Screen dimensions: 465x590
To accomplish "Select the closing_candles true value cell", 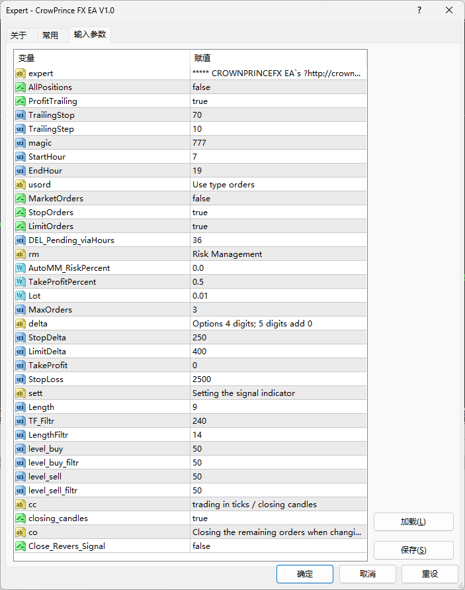I will point(278,518).
